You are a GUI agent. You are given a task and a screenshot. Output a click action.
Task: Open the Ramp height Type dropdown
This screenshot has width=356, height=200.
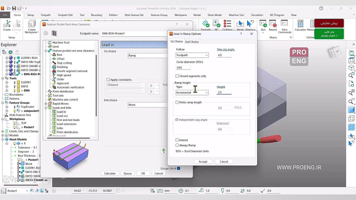pyautogui.click(x=192, y=92)
